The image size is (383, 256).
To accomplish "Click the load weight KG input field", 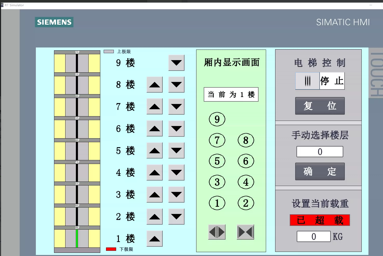I will tap(314, 237).
